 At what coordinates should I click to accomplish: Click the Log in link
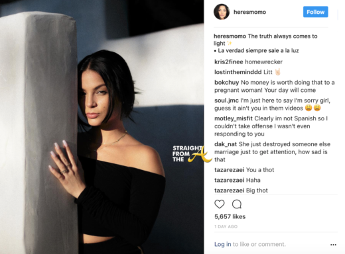(223, 244)
